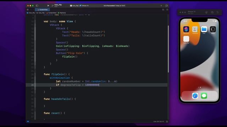Screen dimensions: 227x127
Task: Click 'var body: some View' line
Action: tap(60, 21)
